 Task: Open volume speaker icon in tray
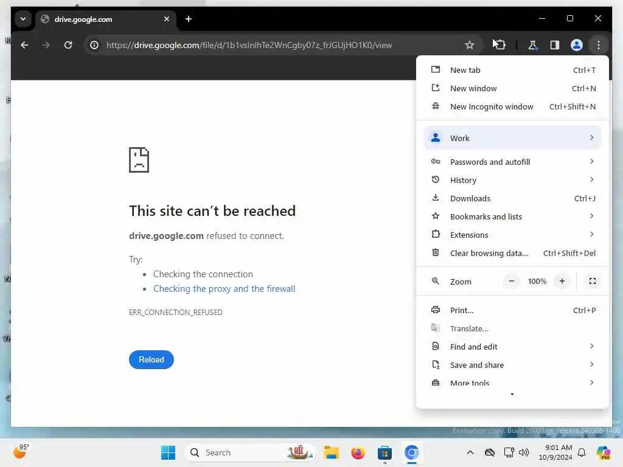[x=524, y=452]
